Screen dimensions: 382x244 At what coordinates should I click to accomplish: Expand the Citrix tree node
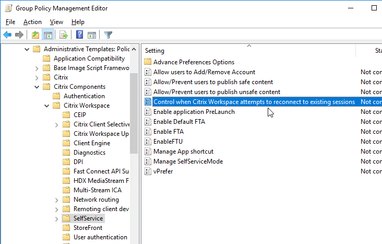(x=37, y=78)
